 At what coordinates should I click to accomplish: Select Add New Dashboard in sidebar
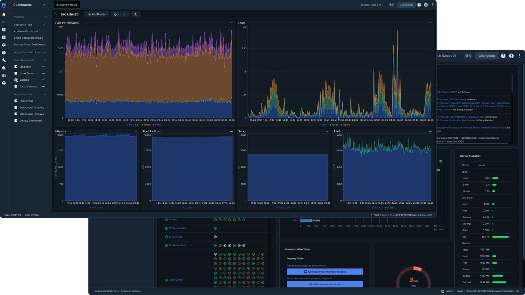pos(26,31)
